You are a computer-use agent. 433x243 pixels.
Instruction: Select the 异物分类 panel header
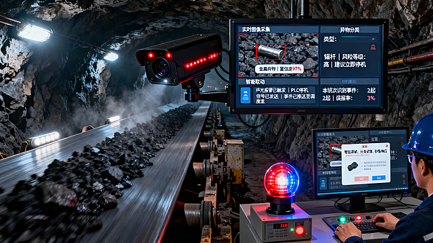350,30
